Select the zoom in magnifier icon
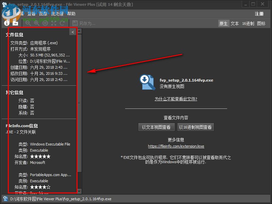 (37, 23)
